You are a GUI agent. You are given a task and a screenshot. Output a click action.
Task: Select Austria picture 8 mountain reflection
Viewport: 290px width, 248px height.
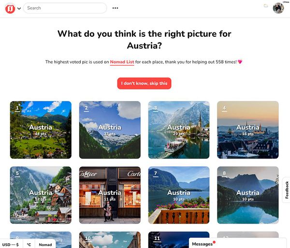click(248, 195)
